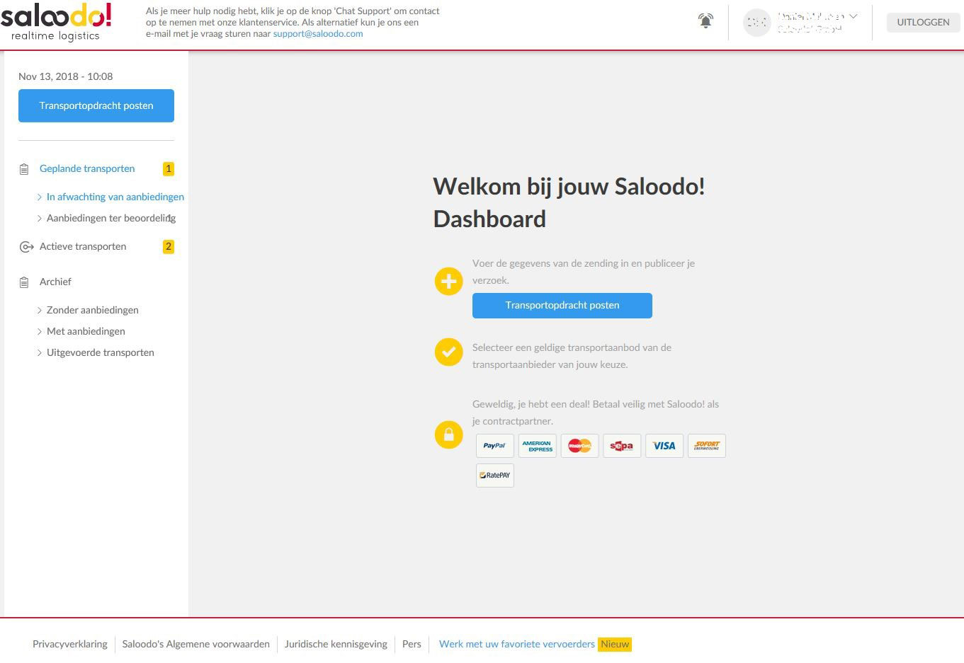Click the yellow checkmark circle icon
964x663 pixels.
point(448,352)
